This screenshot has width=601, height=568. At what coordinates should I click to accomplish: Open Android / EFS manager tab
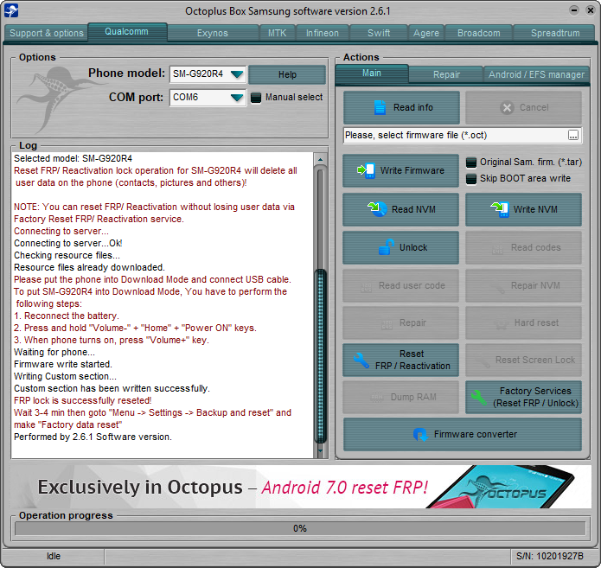[536, 74]
